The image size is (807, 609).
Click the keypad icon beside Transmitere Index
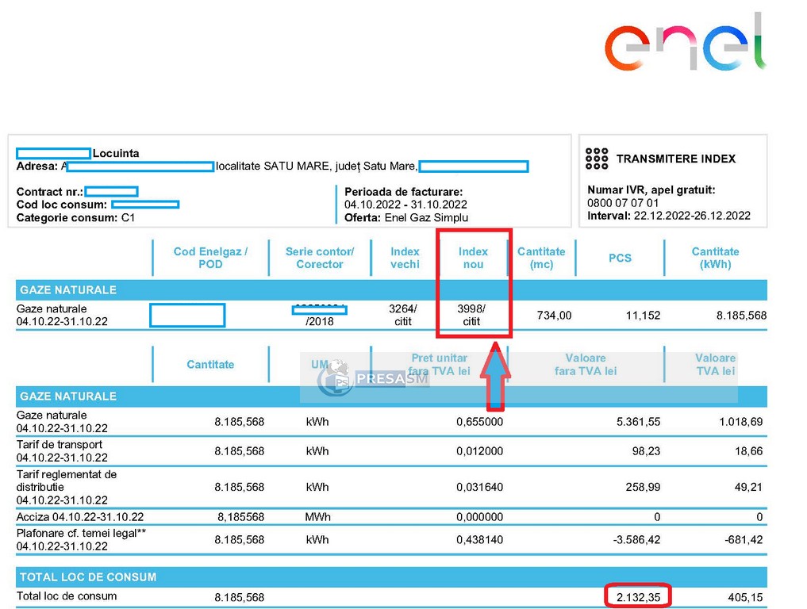[597, 159]
